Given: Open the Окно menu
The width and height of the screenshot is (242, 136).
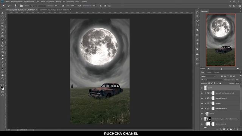Looking at the screenshot, I should coord(77,2).
